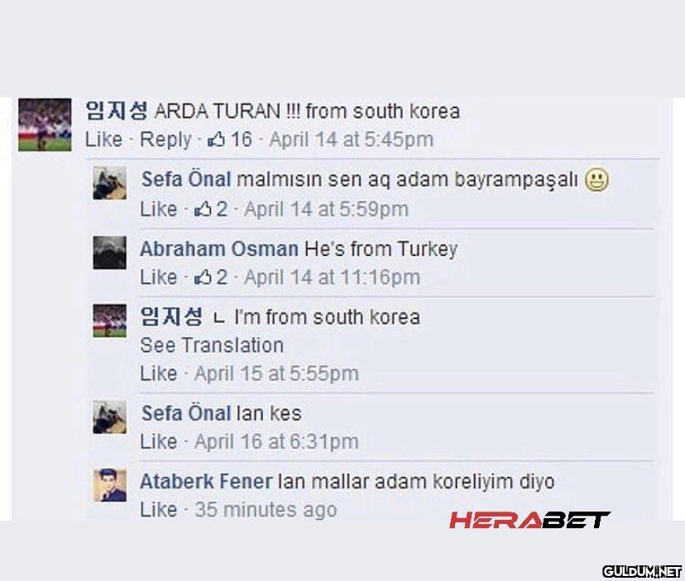This screenshot has height=581, width=685.
Task: Click thumbs-up icon showing 16 likes
Action: [217, 139]
